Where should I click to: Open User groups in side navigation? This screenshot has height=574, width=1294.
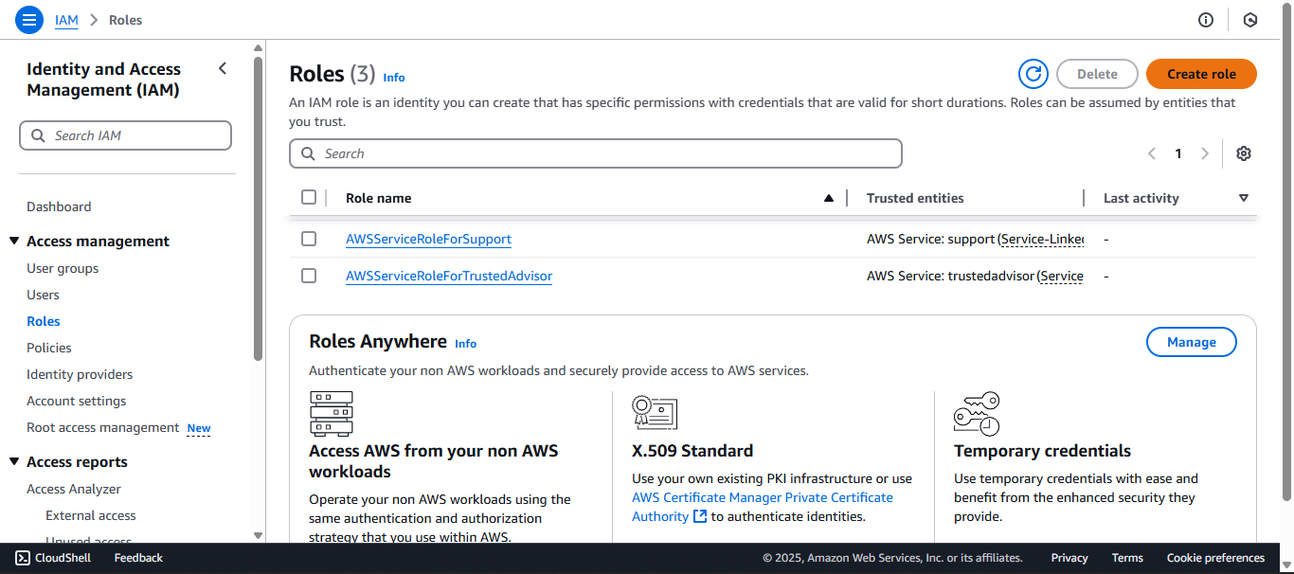pyautogui.click(x=63, y=268)
